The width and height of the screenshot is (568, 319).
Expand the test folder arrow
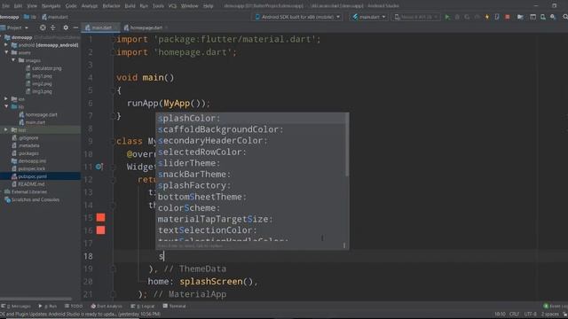6,129
